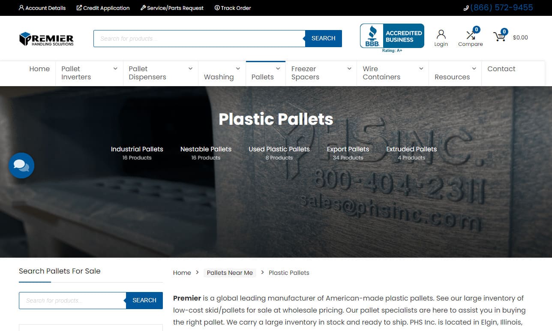Click the BBB Accredited Business badge
552x331 pixels.
coord(391,36)
